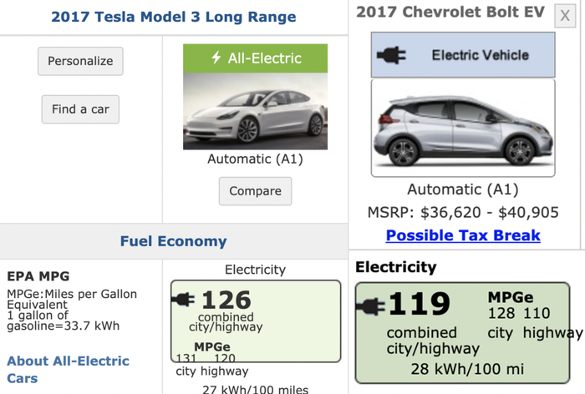585x394 pixels.
Task: Select the 2017 Tesla Model 3 Long Range title
Action: tap(173, 17)
